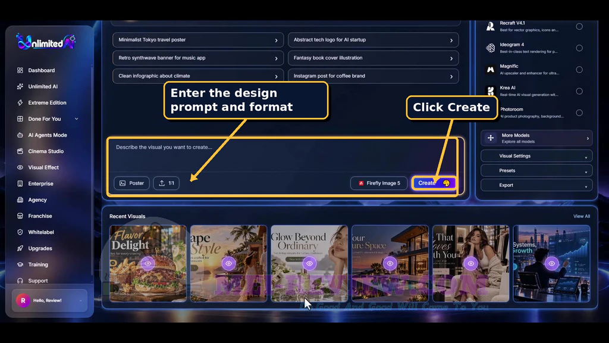Open the AI Agents Mode menu item
The width and height of the screenshot is (609, 343).
pos(48,135)
